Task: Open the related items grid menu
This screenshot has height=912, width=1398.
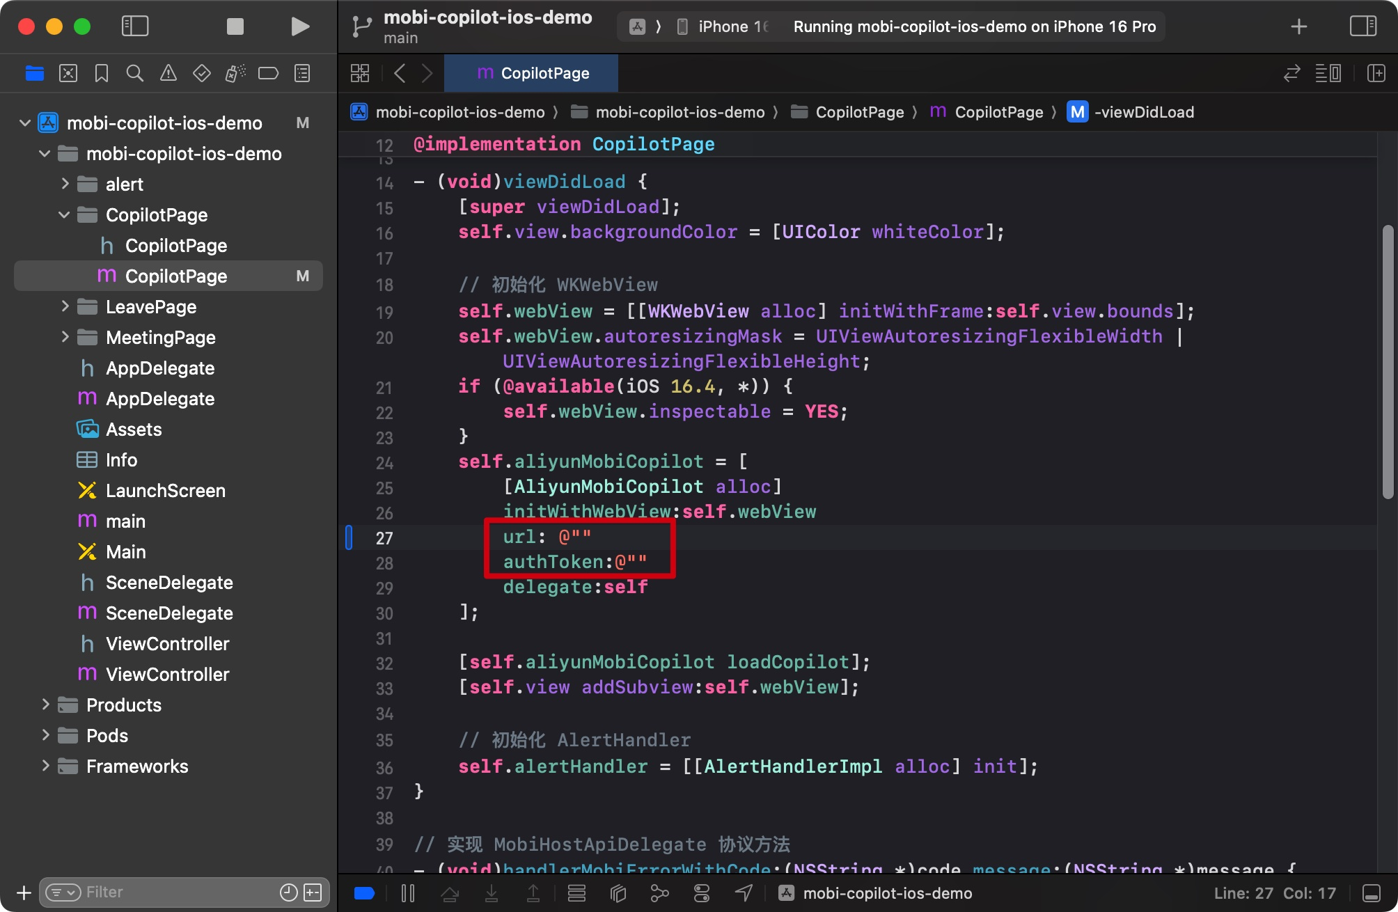Action: (360, 73)
